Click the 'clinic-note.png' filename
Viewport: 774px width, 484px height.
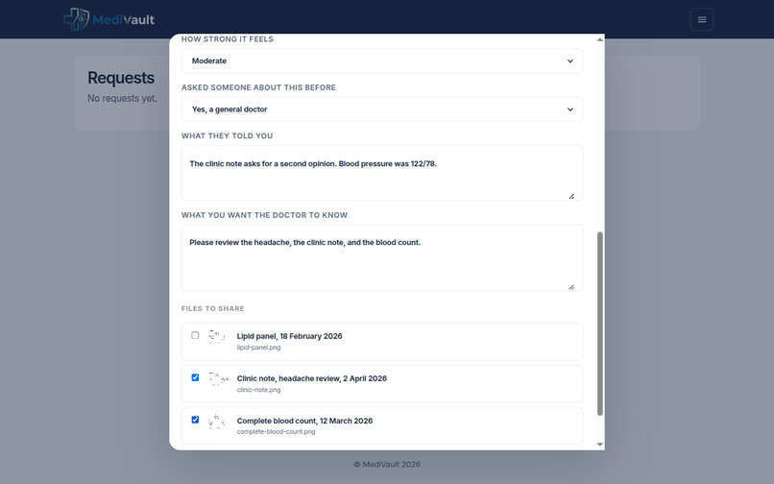[258, 390]
